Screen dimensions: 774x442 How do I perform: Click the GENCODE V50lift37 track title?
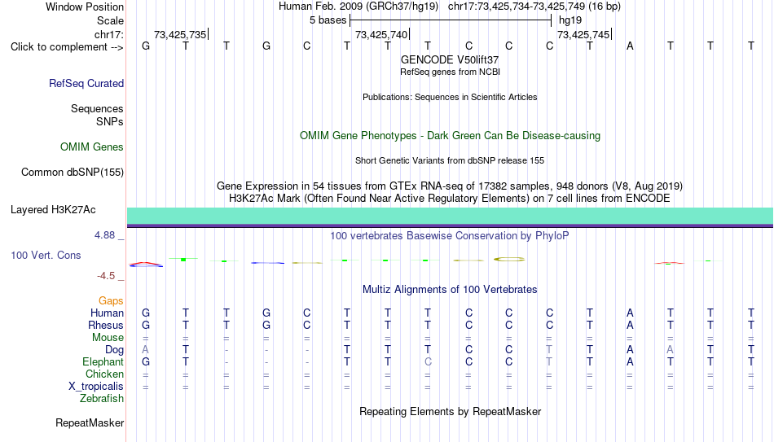click(x=450, y=59)
